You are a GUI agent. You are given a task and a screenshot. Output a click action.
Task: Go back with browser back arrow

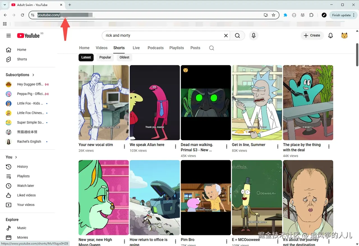coord(5,15)
